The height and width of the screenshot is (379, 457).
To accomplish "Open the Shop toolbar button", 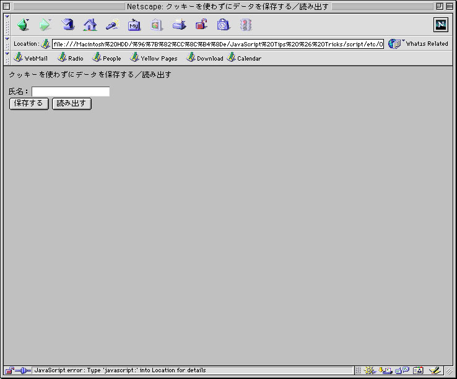I will tap(224, 25).
